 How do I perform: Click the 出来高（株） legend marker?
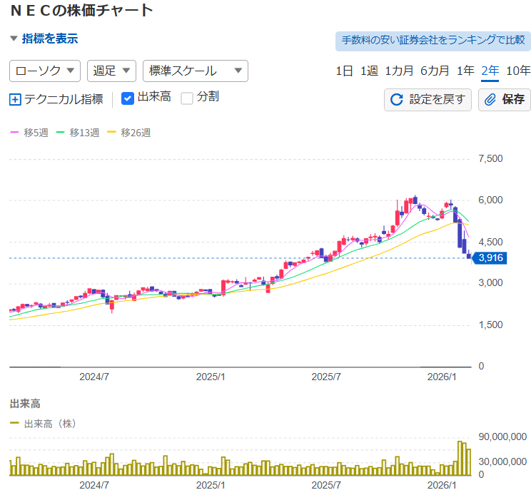pos(15,424)
